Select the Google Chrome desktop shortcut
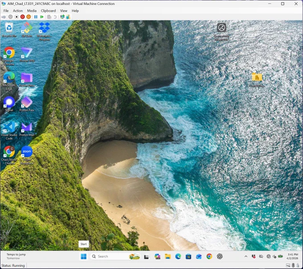This screenshot has height=269, width=303. click(x=9, y=56)
